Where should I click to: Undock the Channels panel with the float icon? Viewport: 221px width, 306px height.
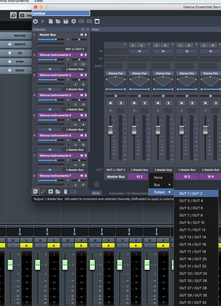coord(83,30)
